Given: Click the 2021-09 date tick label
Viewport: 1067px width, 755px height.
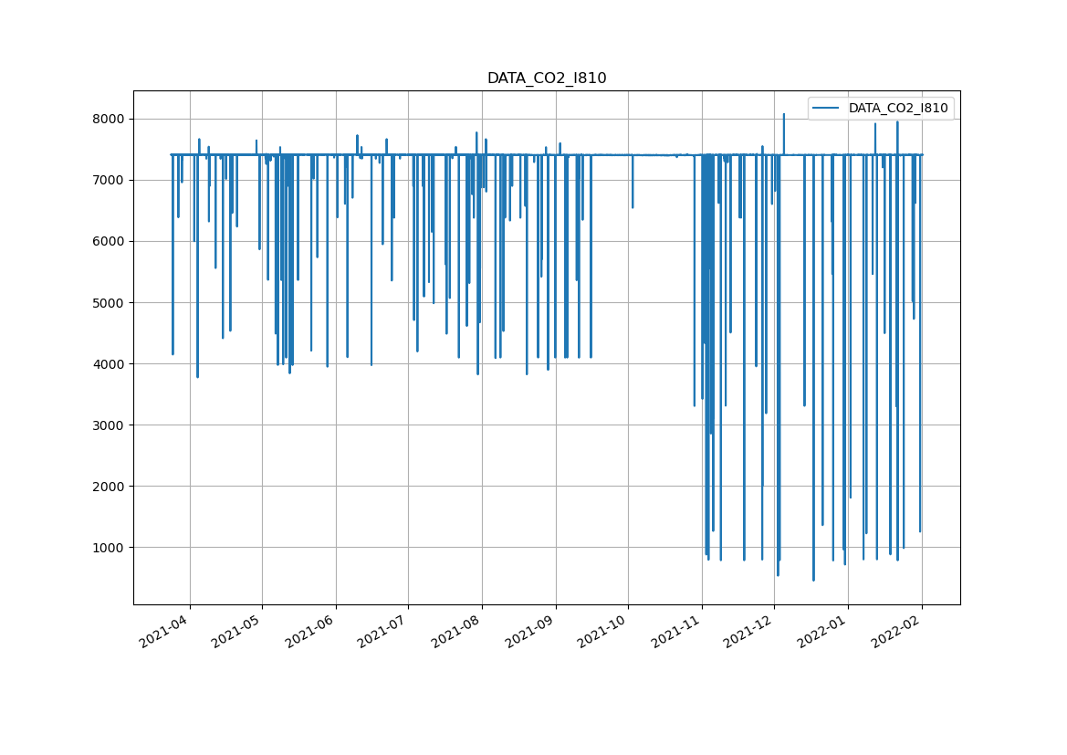Looking at the screenshot, I should [x=532, y=632].
